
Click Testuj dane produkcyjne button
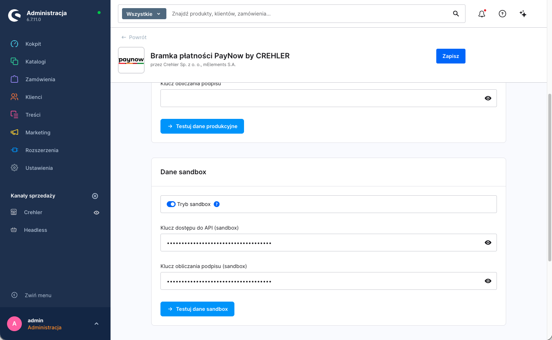[202, 126]
